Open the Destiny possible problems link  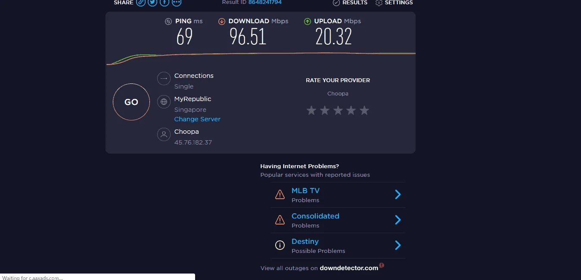(x=305, y=241)
